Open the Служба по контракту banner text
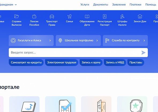The height and width of the screenshot is (112, 158). click(126, 40)
